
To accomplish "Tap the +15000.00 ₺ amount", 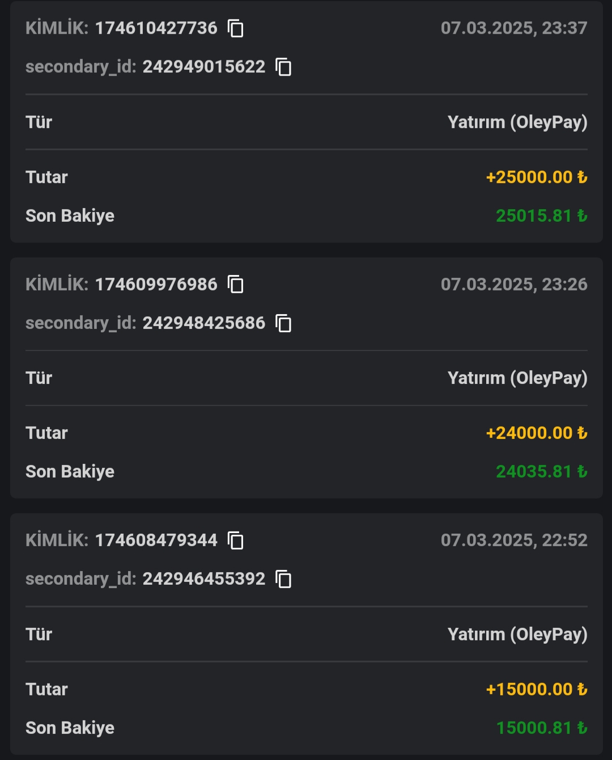I will point(537,689).
